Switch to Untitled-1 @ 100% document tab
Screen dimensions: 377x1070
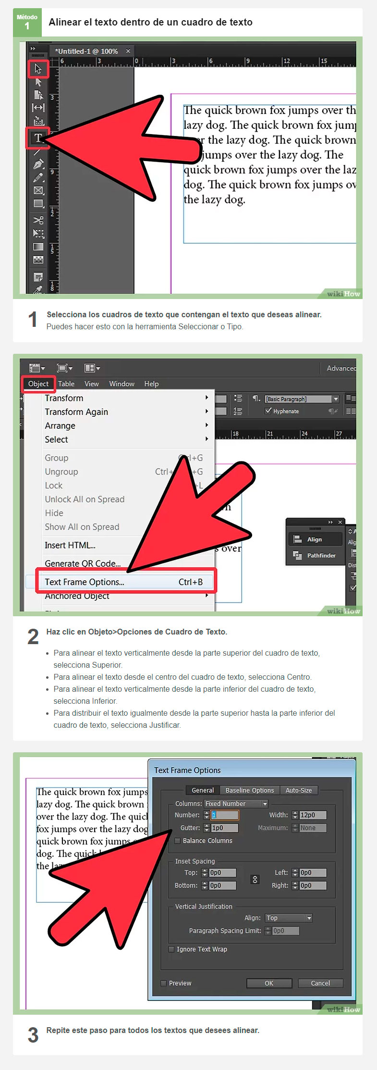(86, 51)
